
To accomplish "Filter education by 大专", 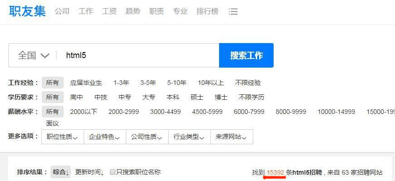I will click(149, 97).
